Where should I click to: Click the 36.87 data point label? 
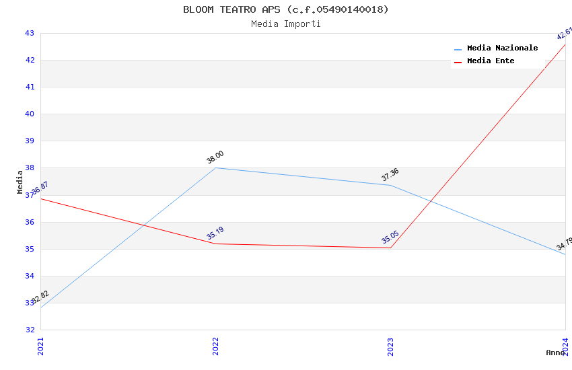click(40, 188)
